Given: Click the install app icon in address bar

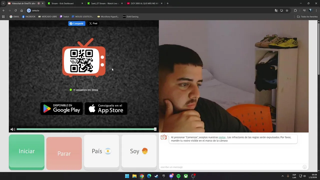Looking at the screenshot, I should click(281, 10).
